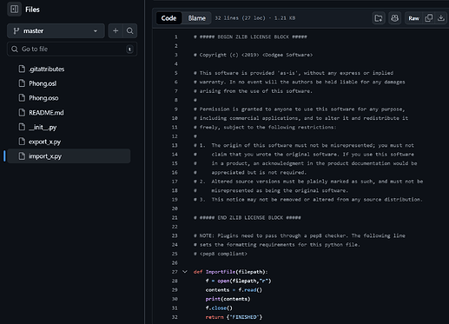Image resolution: width=449 pixels, height=324 pixels.
Task: Click the 'BEGIN ZLIB LICENSE BLOCK' comment
Action: [250, 36]
